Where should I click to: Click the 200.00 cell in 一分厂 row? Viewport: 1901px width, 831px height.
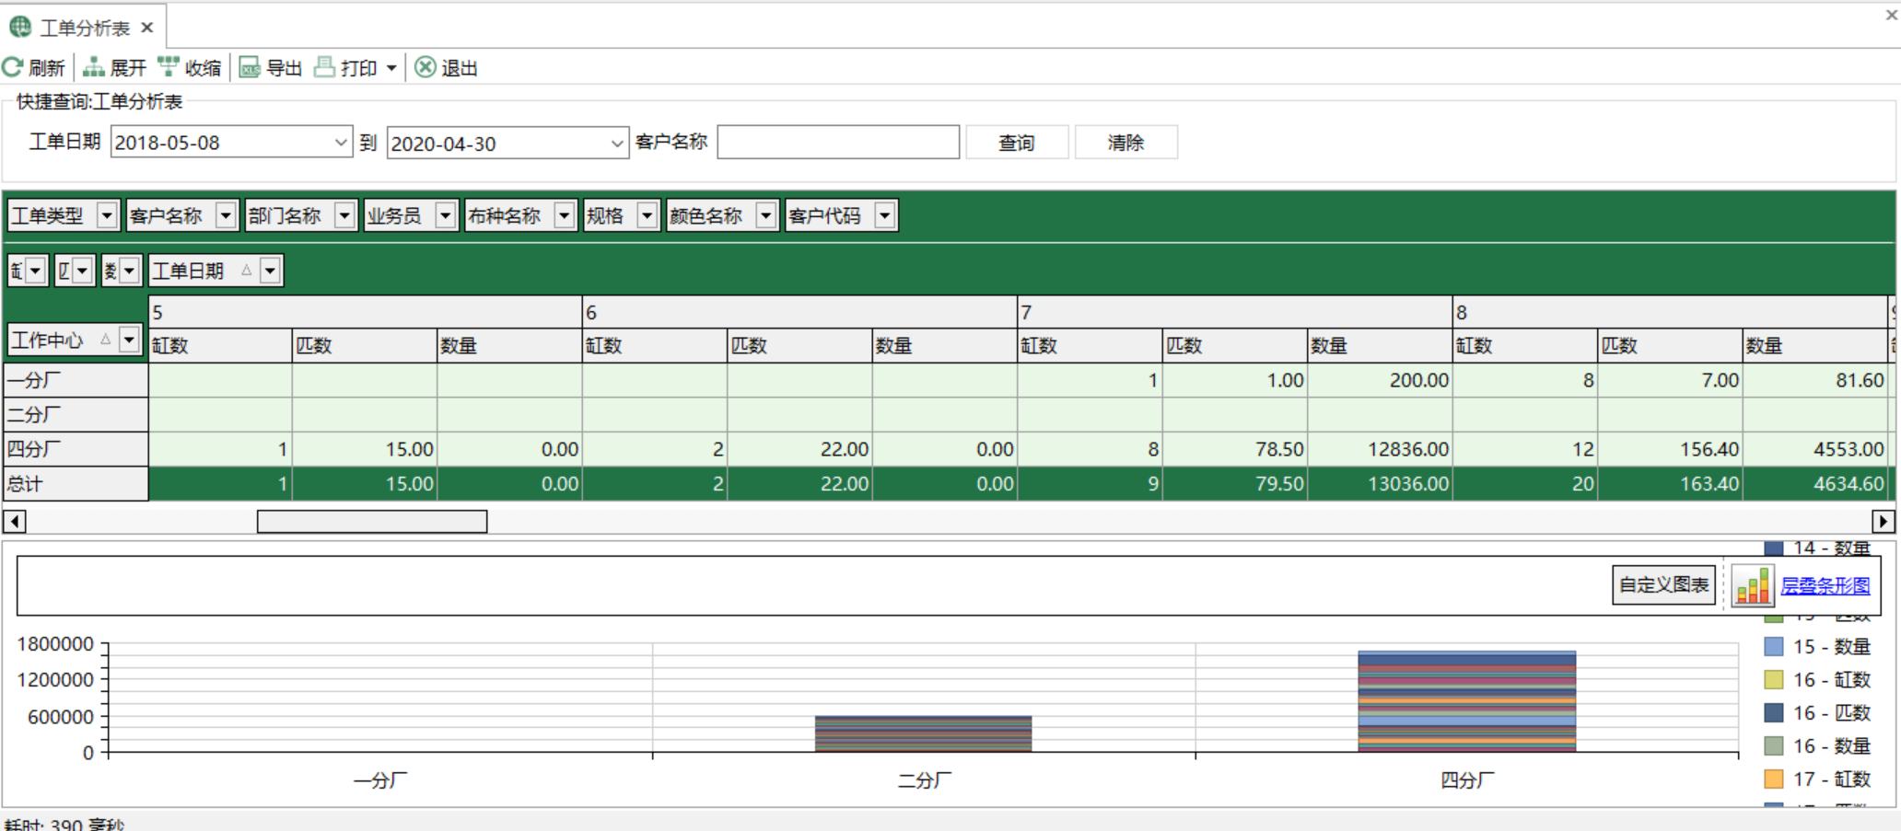coord(1380,380)
